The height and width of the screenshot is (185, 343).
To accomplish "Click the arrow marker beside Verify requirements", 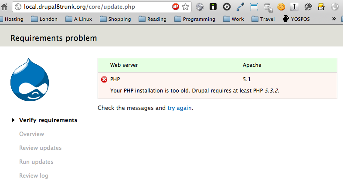I will click(x=14, y=120).
